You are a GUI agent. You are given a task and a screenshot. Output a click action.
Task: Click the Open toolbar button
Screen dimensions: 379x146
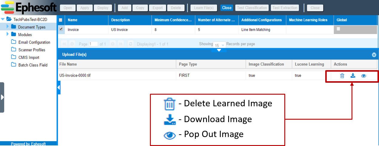point(68,8)
